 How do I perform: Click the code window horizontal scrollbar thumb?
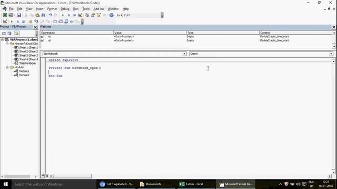72,176
